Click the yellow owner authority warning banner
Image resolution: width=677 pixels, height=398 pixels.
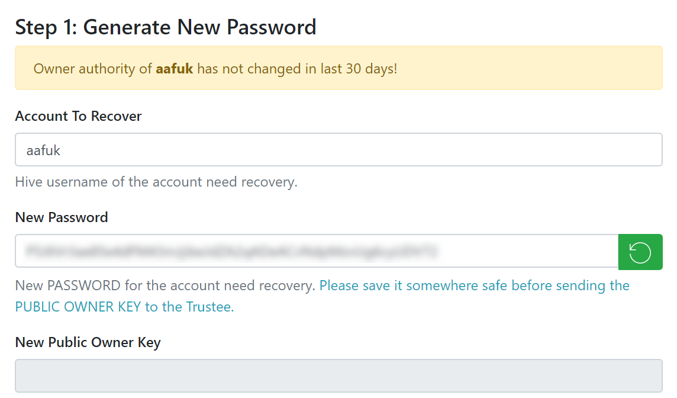(338, 68)
